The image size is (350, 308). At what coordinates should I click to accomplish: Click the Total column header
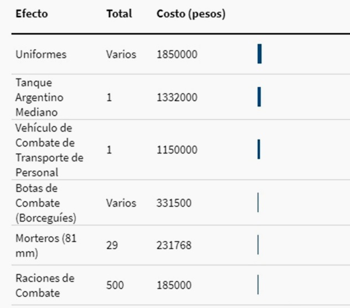(119, 14)
